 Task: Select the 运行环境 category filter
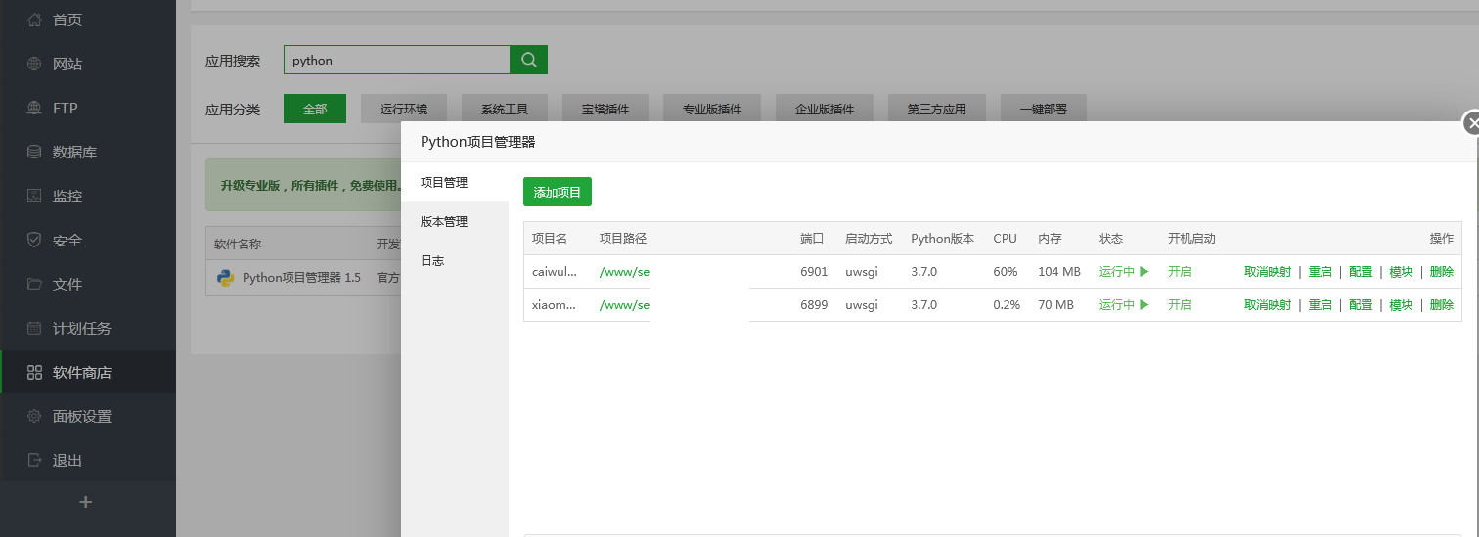pos(403,110)
